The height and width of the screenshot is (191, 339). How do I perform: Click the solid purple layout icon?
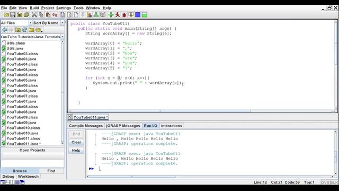pyautogui.click(x=17, y=182)
